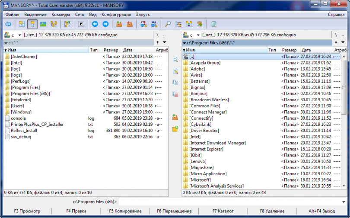Open right panel favorites asterisk menu
The width and height of the screenshot is (350, 218).
pos(336,42)
